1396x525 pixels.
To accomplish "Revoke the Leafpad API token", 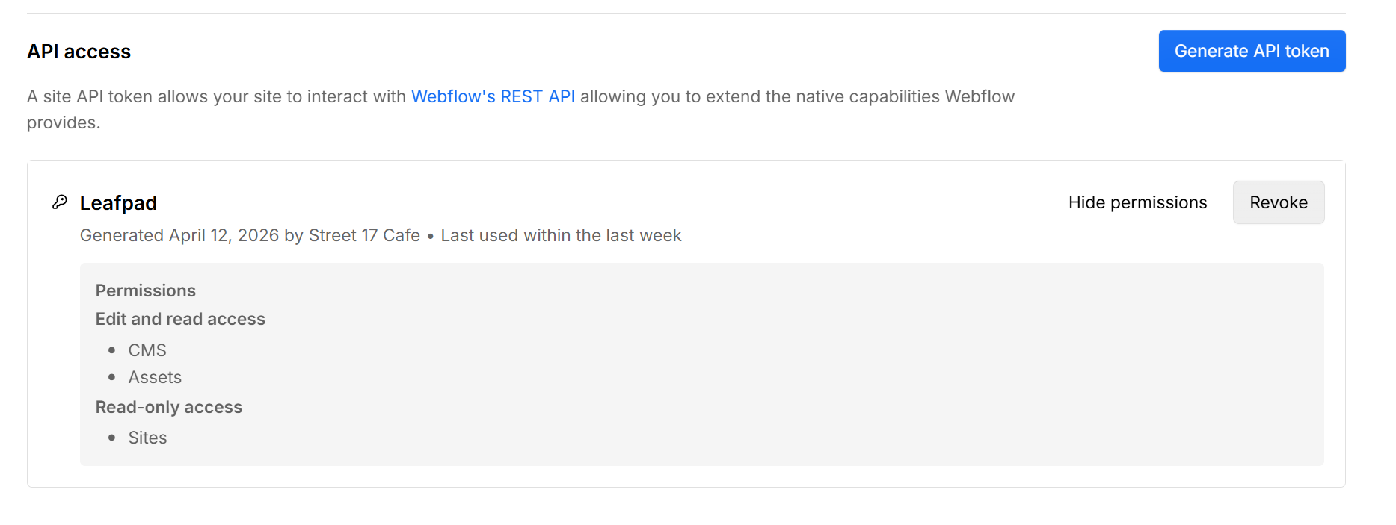I will [x=1279, y=202].
